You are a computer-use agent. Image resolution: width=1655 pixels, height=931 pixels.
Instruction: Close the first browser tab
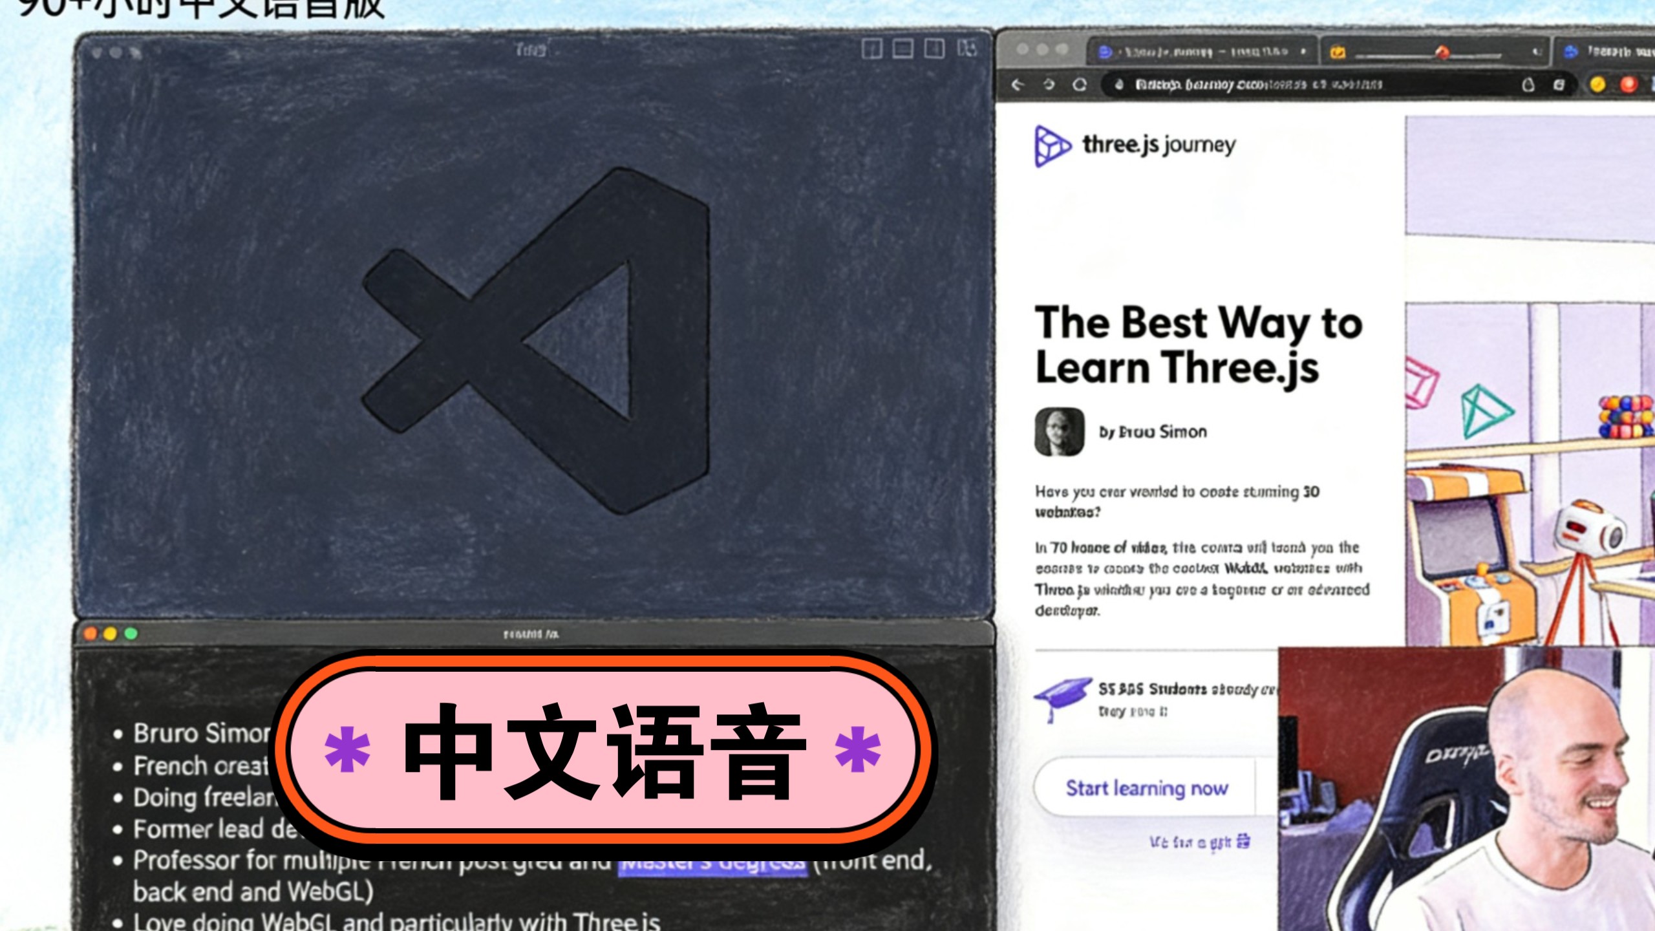1303,51
